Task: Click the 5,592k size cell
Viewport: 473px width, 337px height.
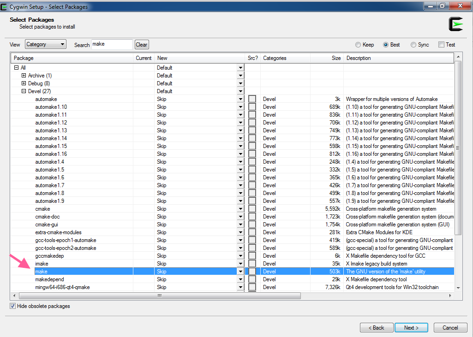Action: click(333, 208)
